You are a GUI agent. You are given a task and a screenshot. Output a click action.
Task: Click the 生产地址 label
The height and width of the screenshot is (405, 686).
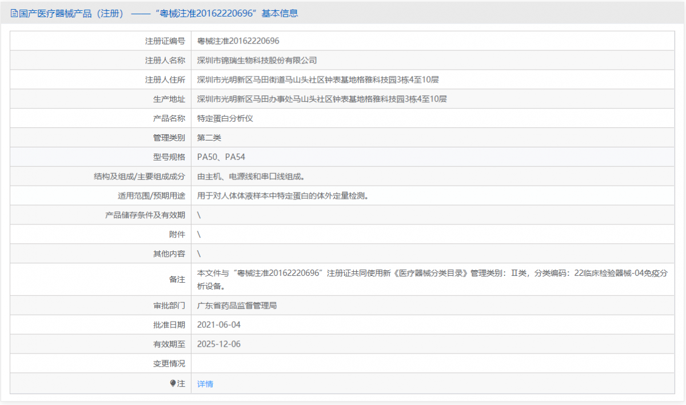[x=169, y=99]
